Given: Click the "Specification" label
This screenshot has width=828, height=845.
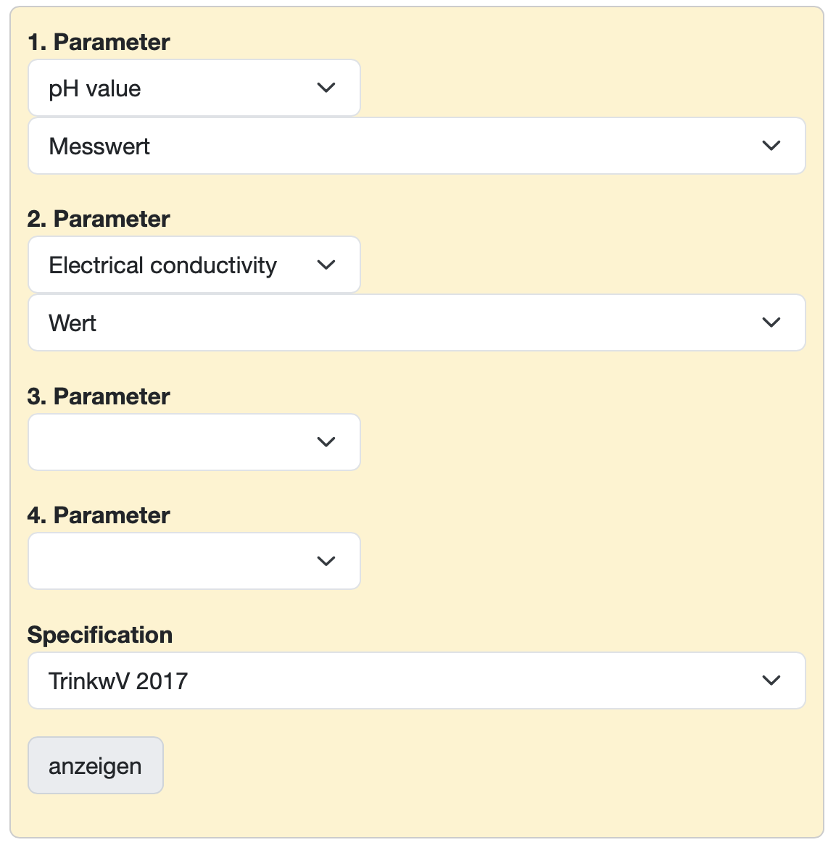Looking at the screenshot, I should tap(100, 635).
